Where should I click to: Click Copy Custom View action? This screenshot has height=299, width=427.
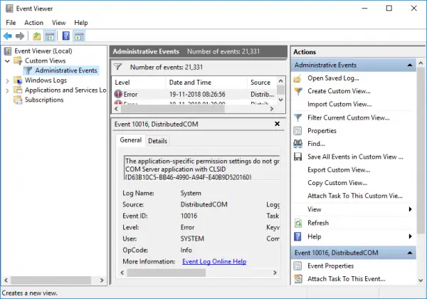point(337,183)
